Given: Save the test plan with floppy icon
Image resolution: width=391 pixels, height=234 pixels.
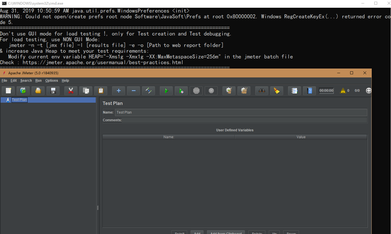Looking at the screenshot, I should pos(53,91).
